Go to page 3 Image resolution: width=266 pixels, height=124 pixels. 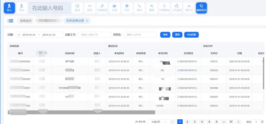point(195,122)
